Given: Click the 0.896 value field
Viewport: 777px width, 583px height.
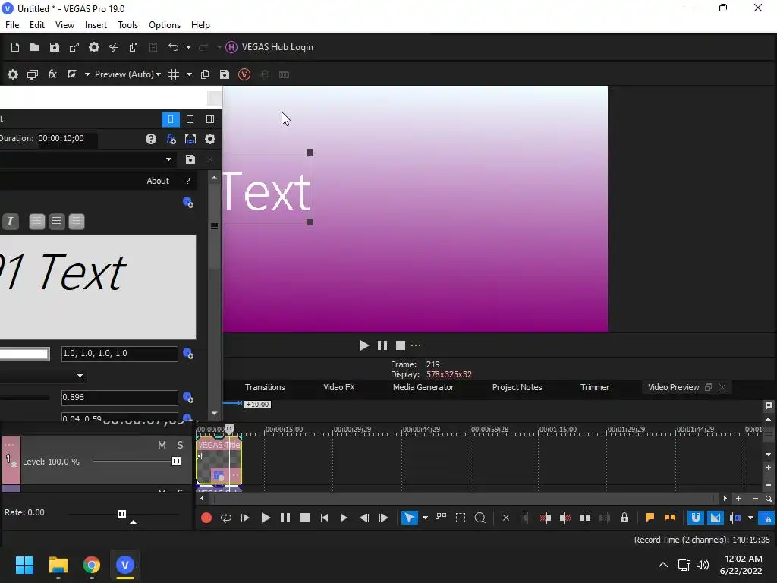Looking at the screenshot, I should coord(119,398).
